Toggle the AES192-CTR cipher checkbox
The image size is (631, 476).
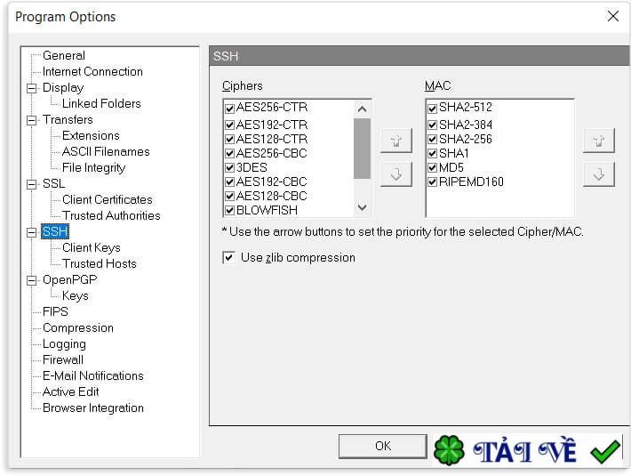tap(230, 125)
